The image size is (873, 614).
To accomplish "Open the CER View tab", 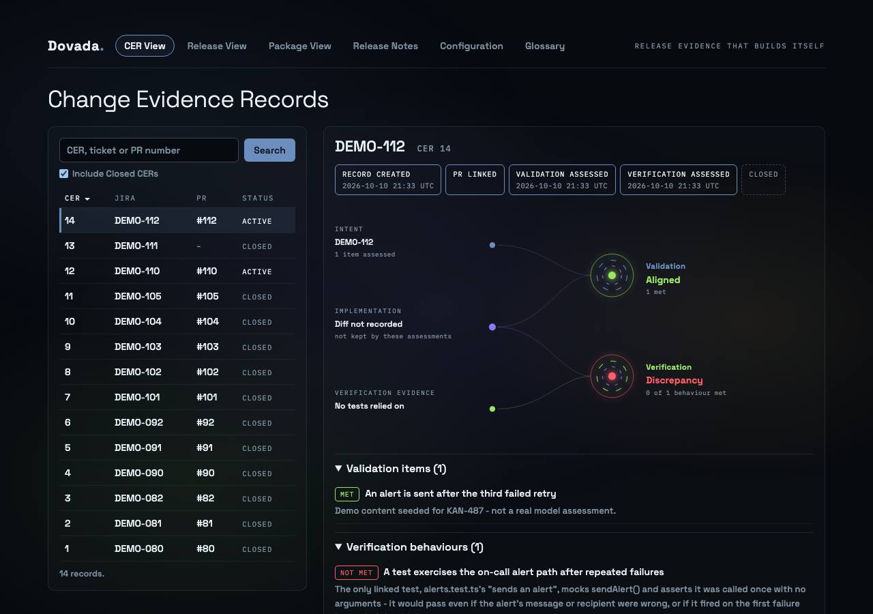I will [145, 46].
